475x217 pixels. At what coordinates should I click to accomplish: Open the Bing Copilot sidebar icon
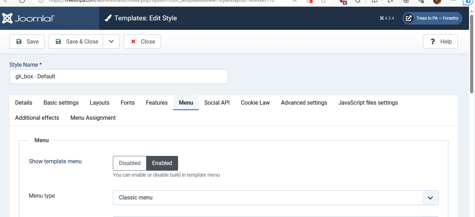(x=468, y=1)
